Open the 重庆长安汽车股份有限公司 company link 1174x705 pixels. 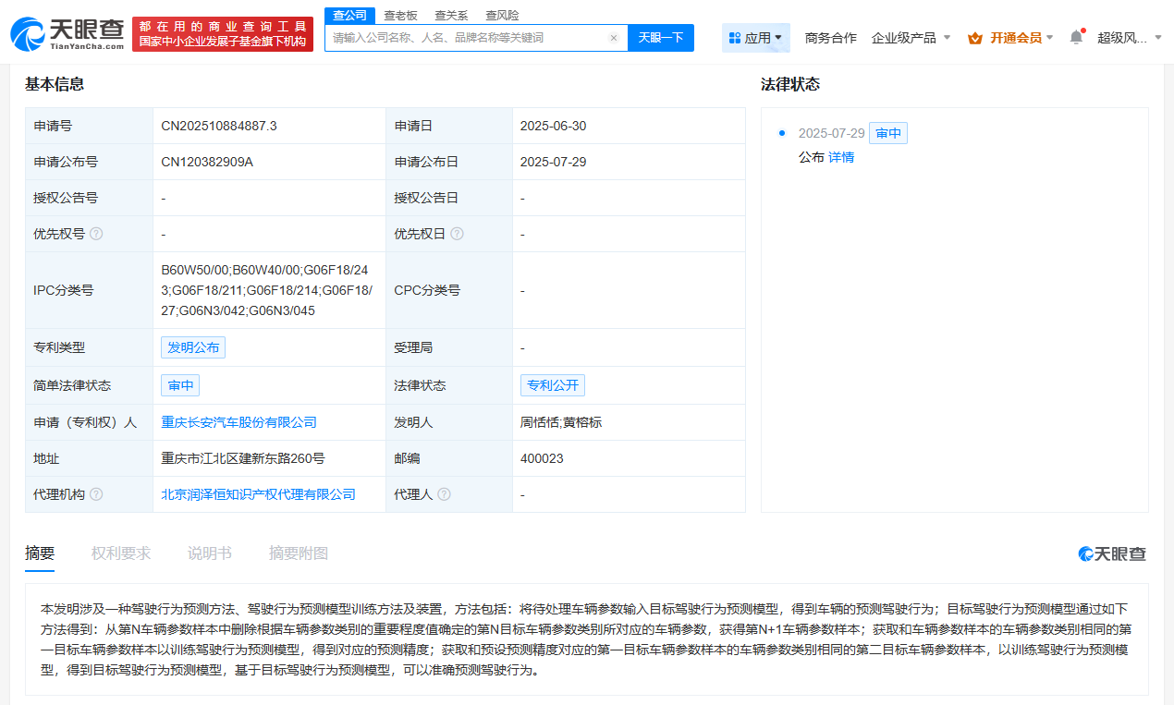[240, 421]
